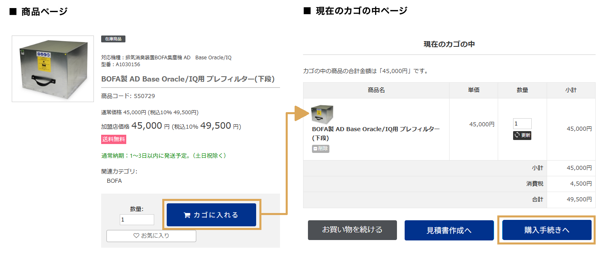Open the product name link in cart
Screen dimensions: 609x259
(376, 133)
